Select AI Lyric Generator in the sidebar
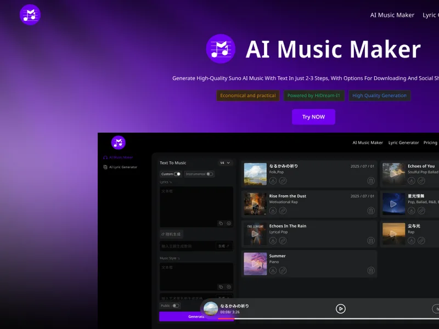Viewport: 439px width, 329px height. click(120, 167)
